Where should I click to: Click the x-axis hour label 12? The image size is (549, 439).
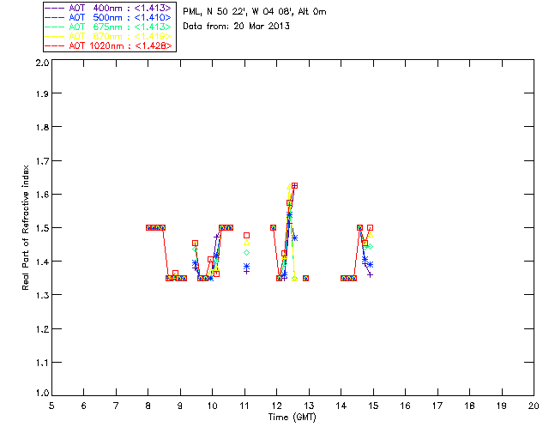pyautogui.click(x=276, y=406)
